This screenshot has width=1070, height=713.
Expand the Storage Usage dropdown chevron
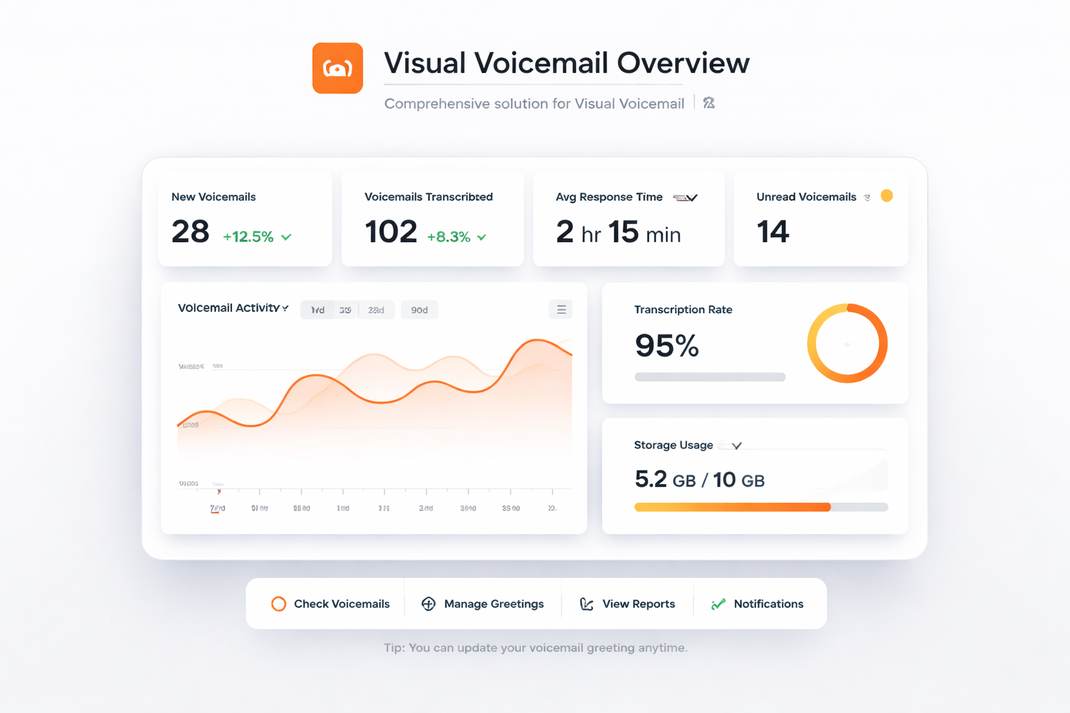tap(736, 446)
